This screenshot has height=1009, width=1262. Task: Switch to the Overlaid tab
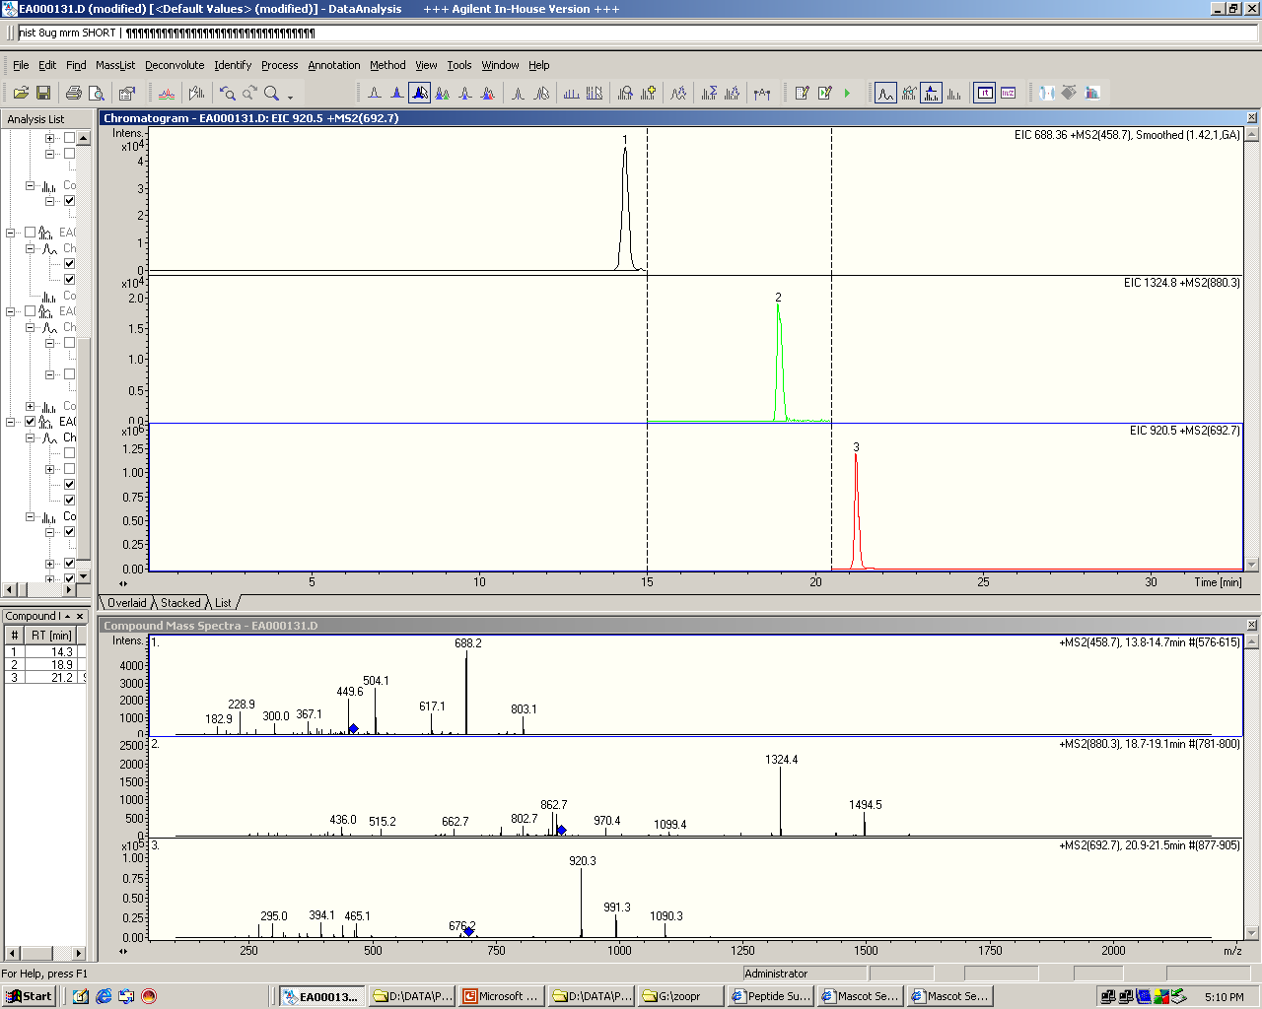(x=126, y=603)
